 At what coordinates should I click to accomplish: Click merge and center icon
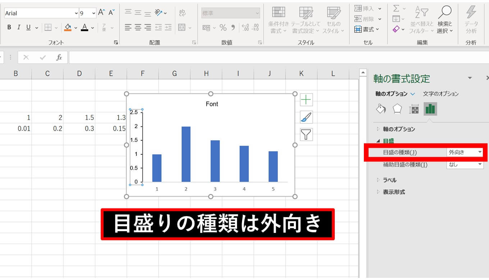pyautogui.click(x=182, y=27)
